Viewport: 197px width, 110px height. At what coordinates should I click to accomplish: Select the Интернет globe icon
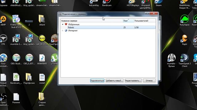pos(66,31)
